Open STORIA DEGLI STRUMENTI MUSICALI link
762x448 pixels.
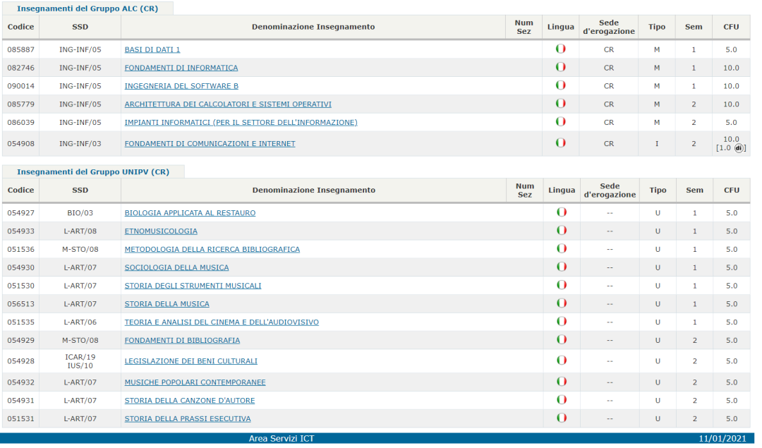click(x=193, y=286)
